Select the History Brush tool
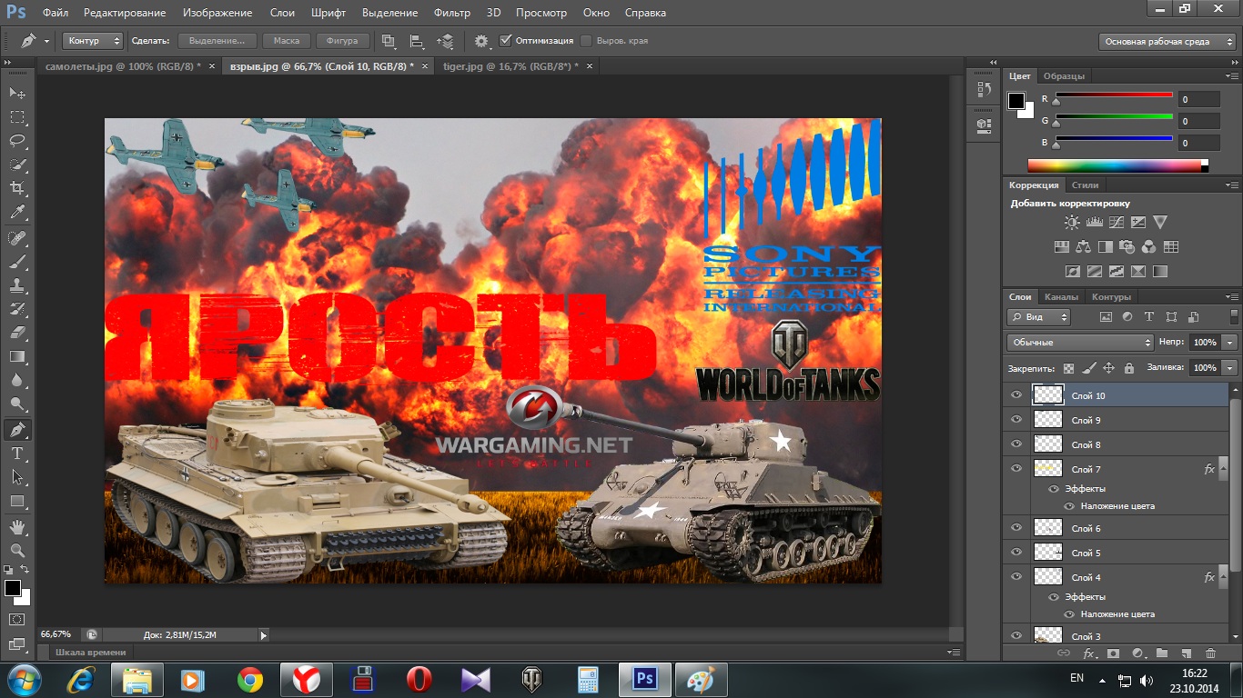Screen dimensions: 1243x698 coord(16,309)
